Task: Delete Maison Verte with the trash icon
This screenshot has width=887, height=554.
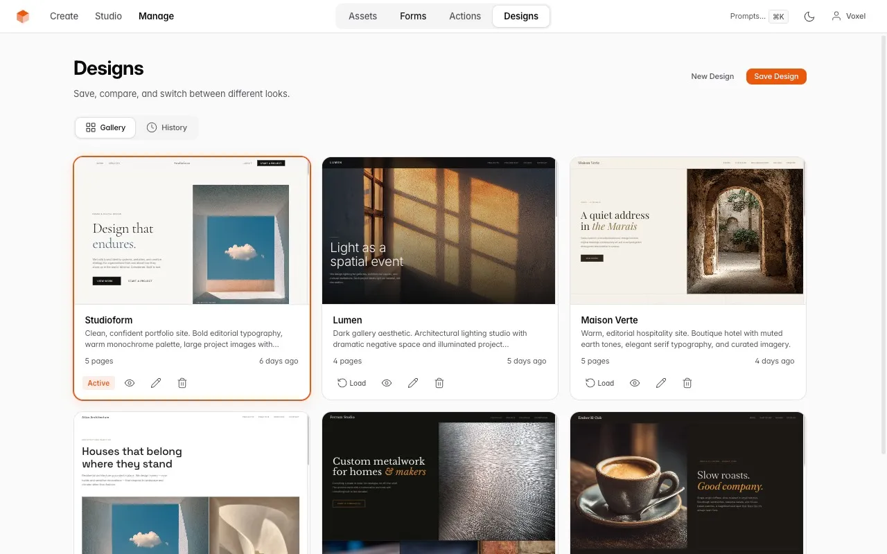Action: 687,382
